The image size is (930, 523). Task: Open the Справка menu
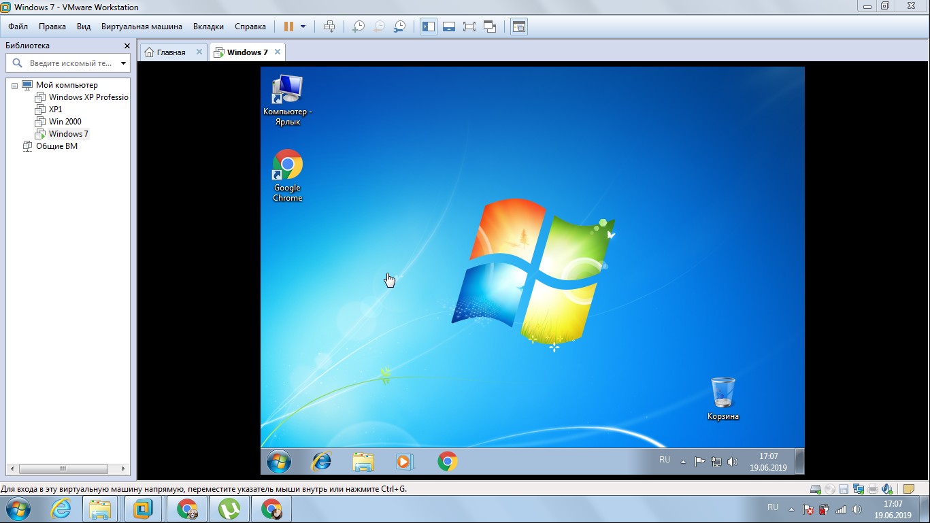click(x=250, y=27)
